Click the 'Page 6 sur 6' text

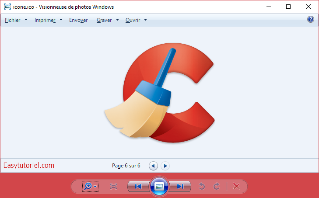pyautogui.click(x=126, y=166)
